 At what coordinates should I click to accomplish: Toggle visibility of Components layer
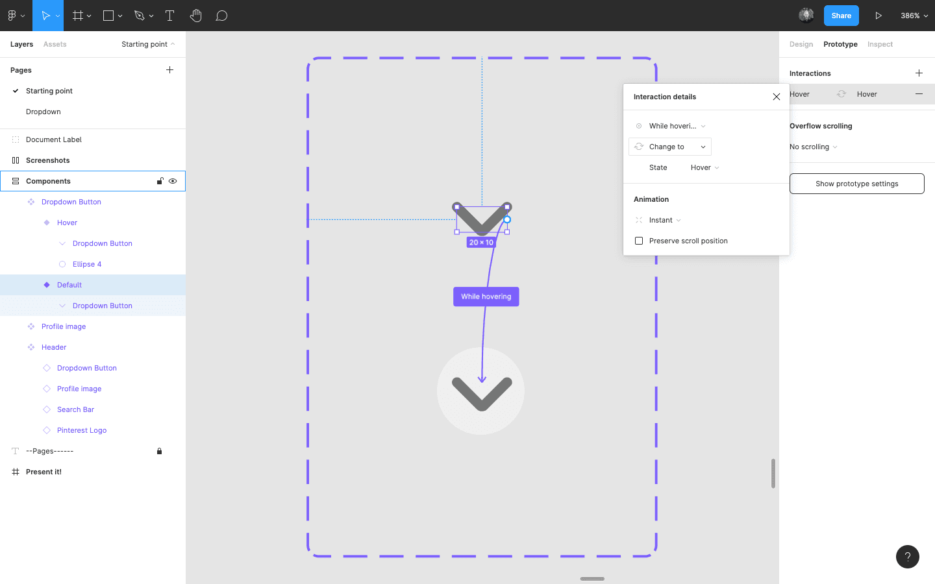tap(173, 181)
